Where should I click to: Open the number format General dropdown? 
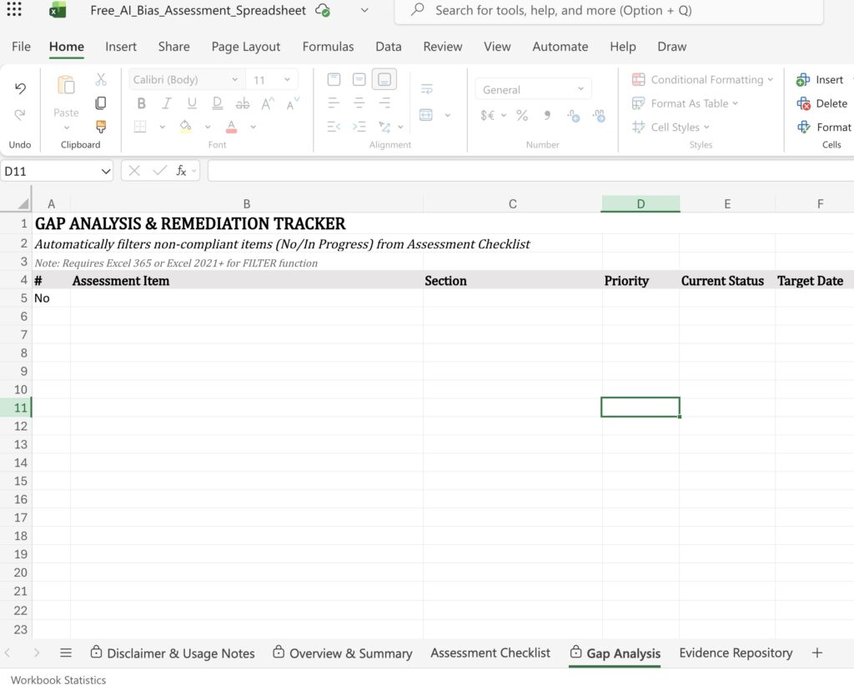point(532,88)
